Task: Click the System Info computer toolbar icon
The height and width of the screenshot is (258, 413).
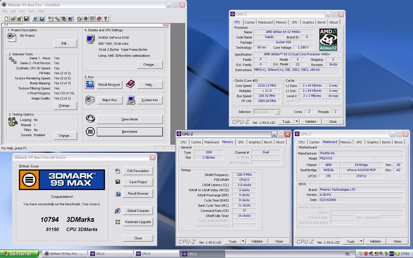Action: 35,19
